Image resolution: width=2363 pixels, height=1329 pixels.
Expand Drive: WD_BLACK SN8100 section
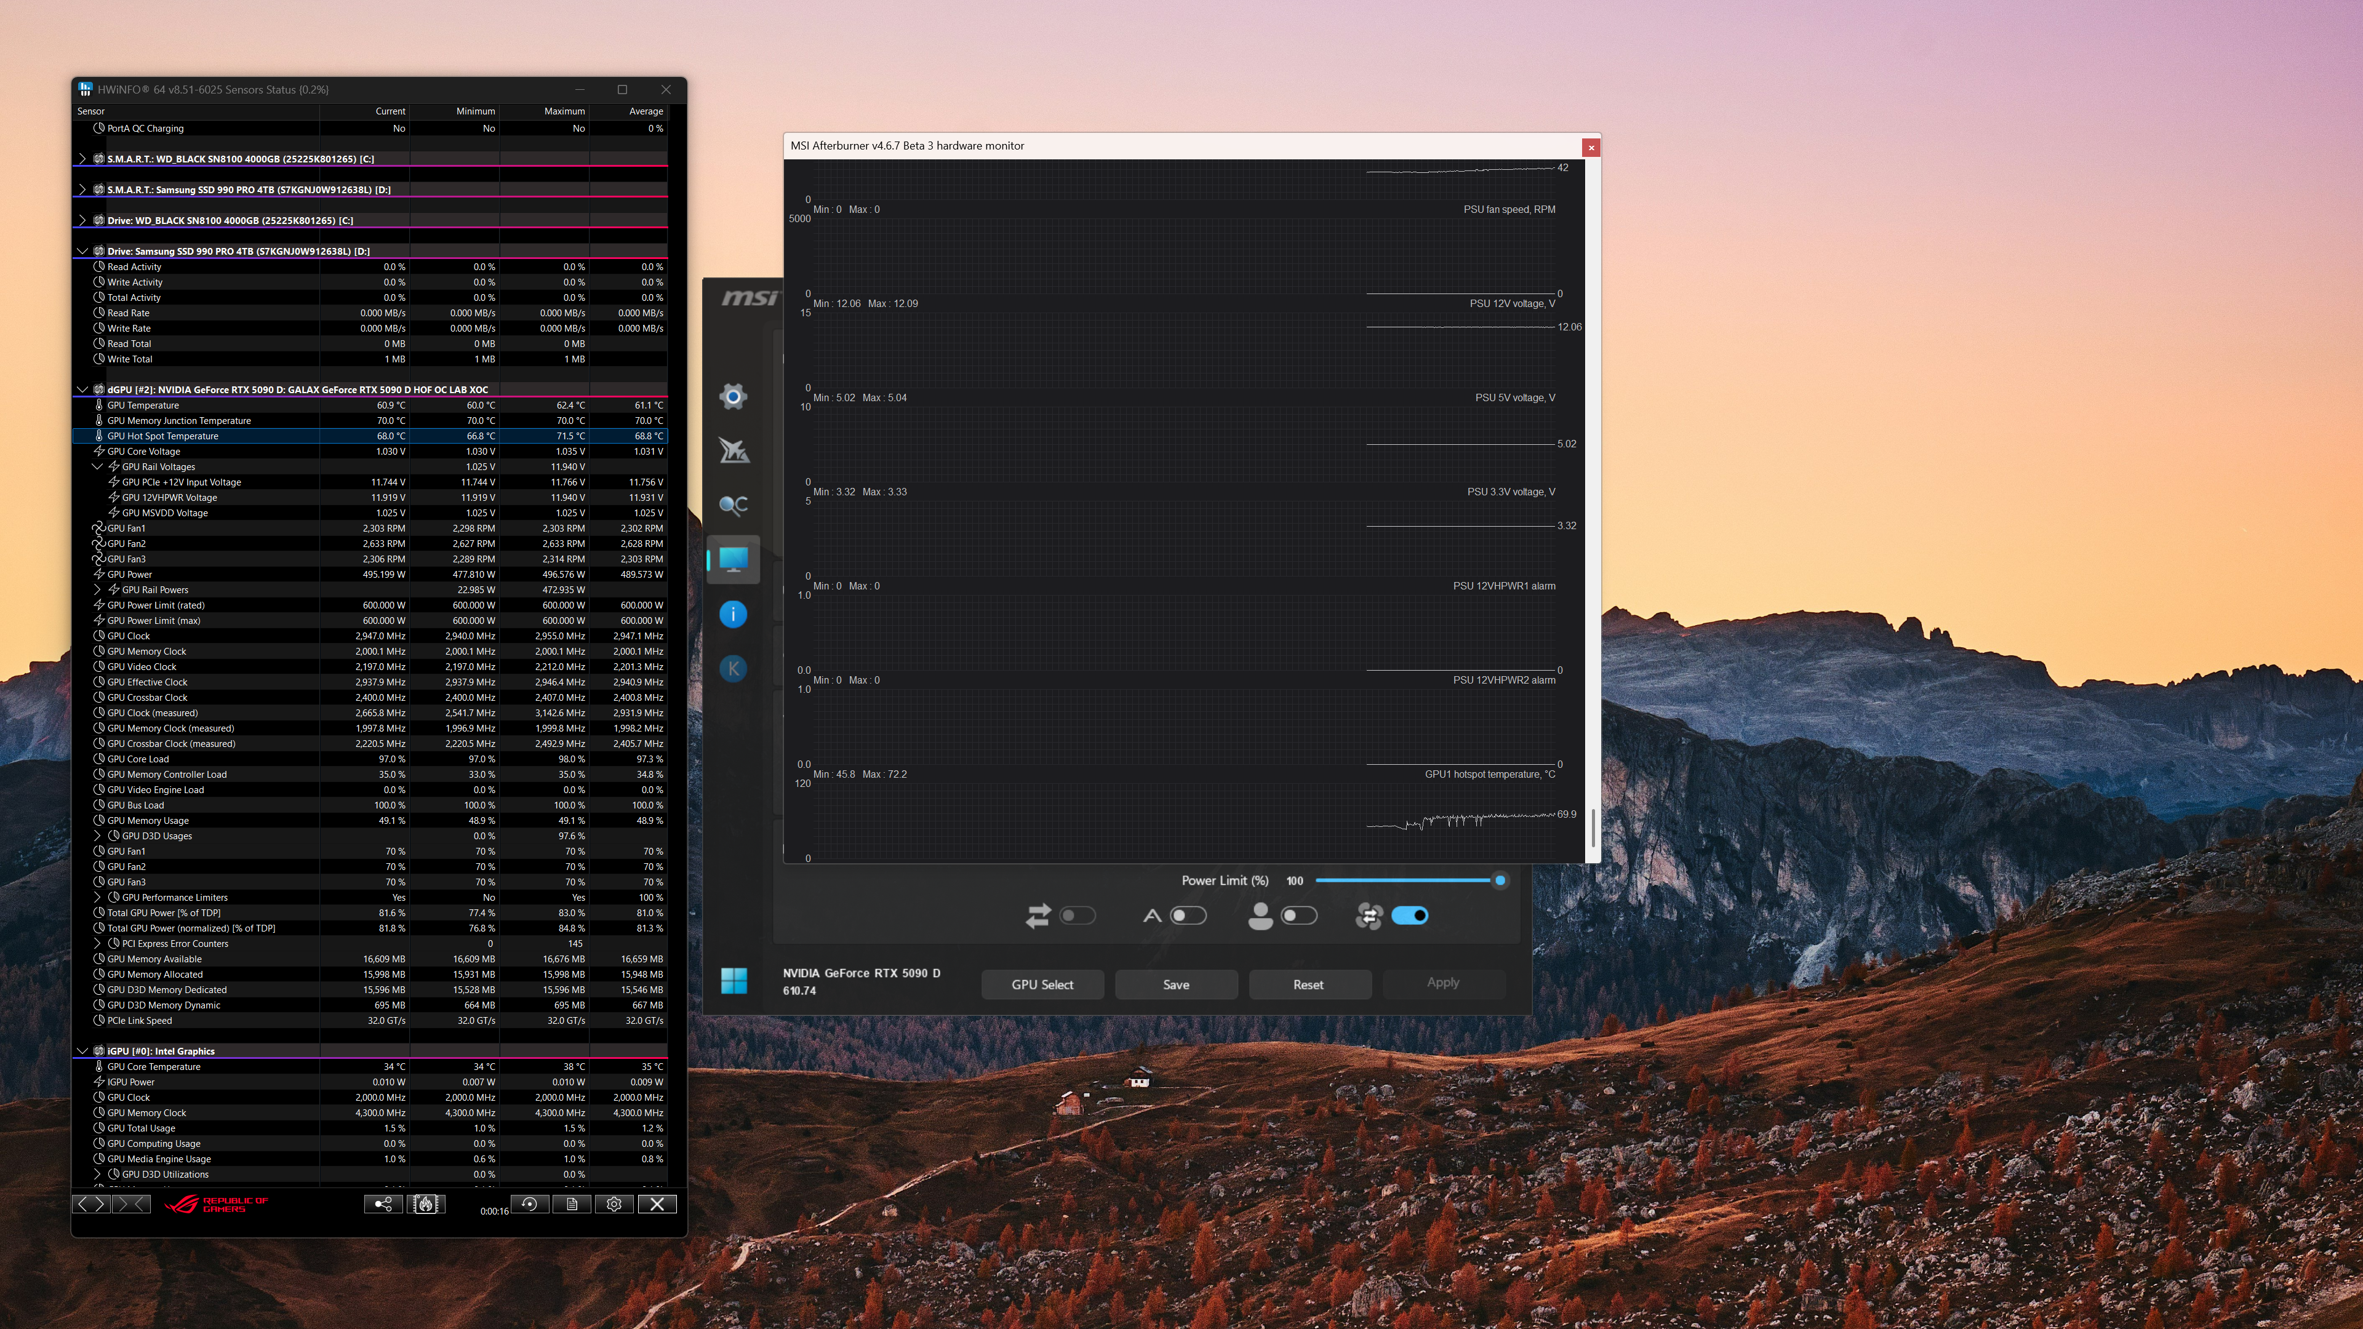point(82,220)
